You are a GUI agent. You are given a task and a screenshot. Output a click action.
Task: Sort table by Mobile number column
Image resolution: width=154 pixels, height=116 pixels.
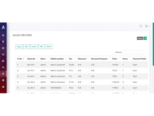58,59
